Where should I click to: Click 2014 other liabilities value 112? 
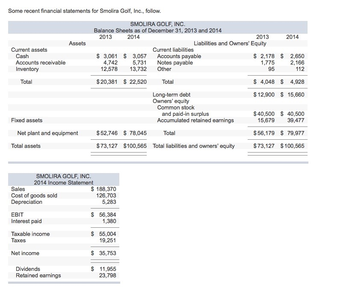[x=300, y=69]
